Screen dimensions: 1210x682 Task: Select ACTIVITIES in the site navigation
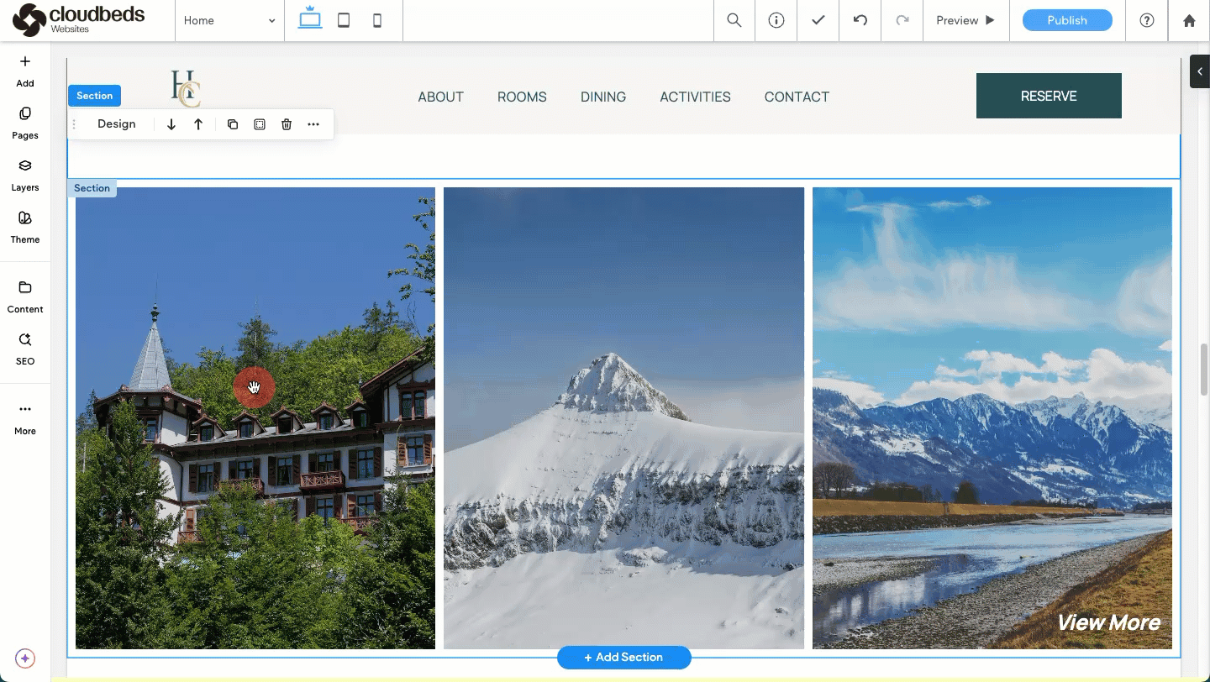click(x=695, y=97)
